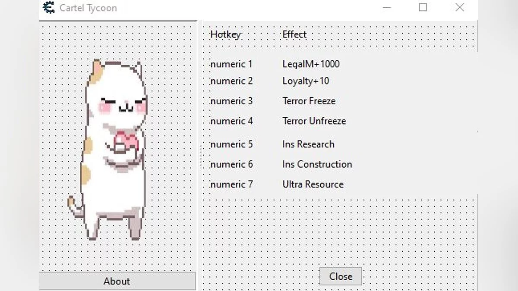Click the About button
The height and width of the screenshot is (291, 518).
click(117, 281)
